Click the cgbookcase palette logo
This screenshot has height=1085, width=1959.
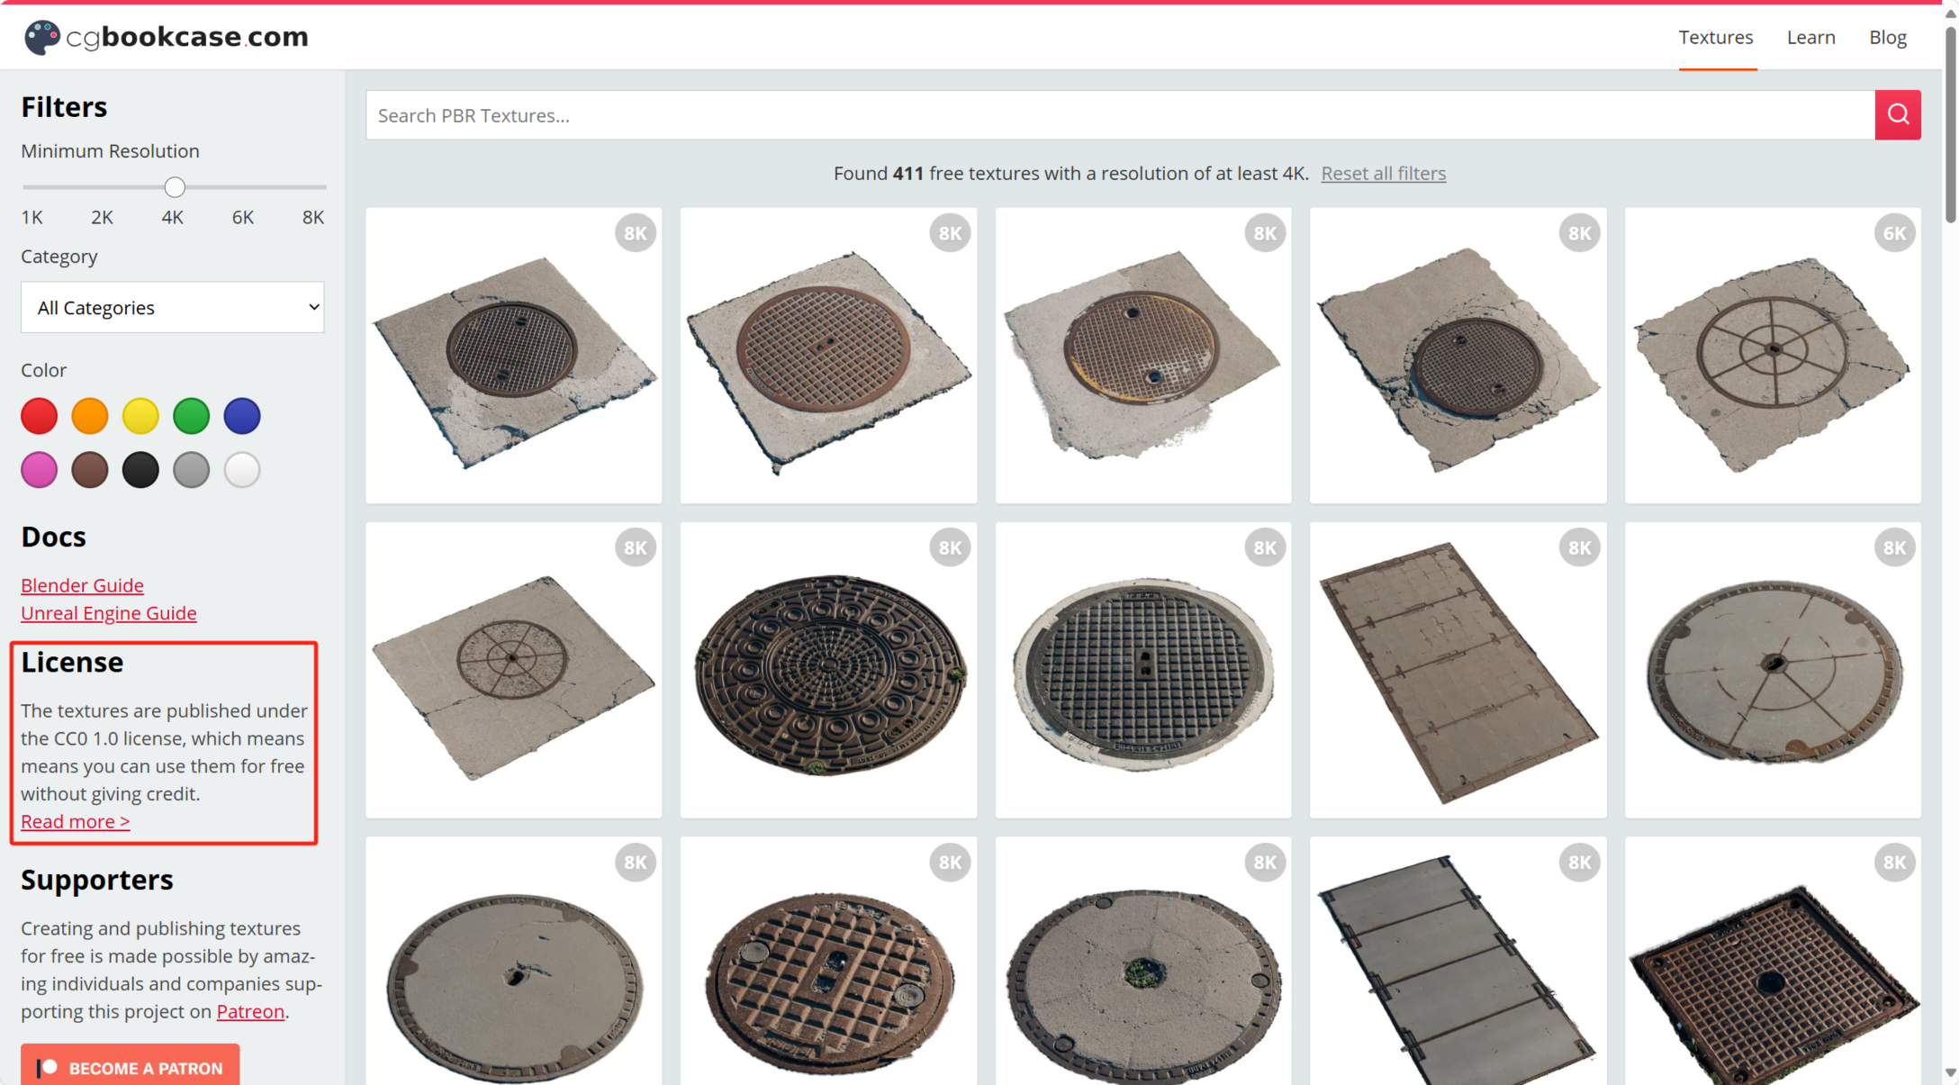41,37
